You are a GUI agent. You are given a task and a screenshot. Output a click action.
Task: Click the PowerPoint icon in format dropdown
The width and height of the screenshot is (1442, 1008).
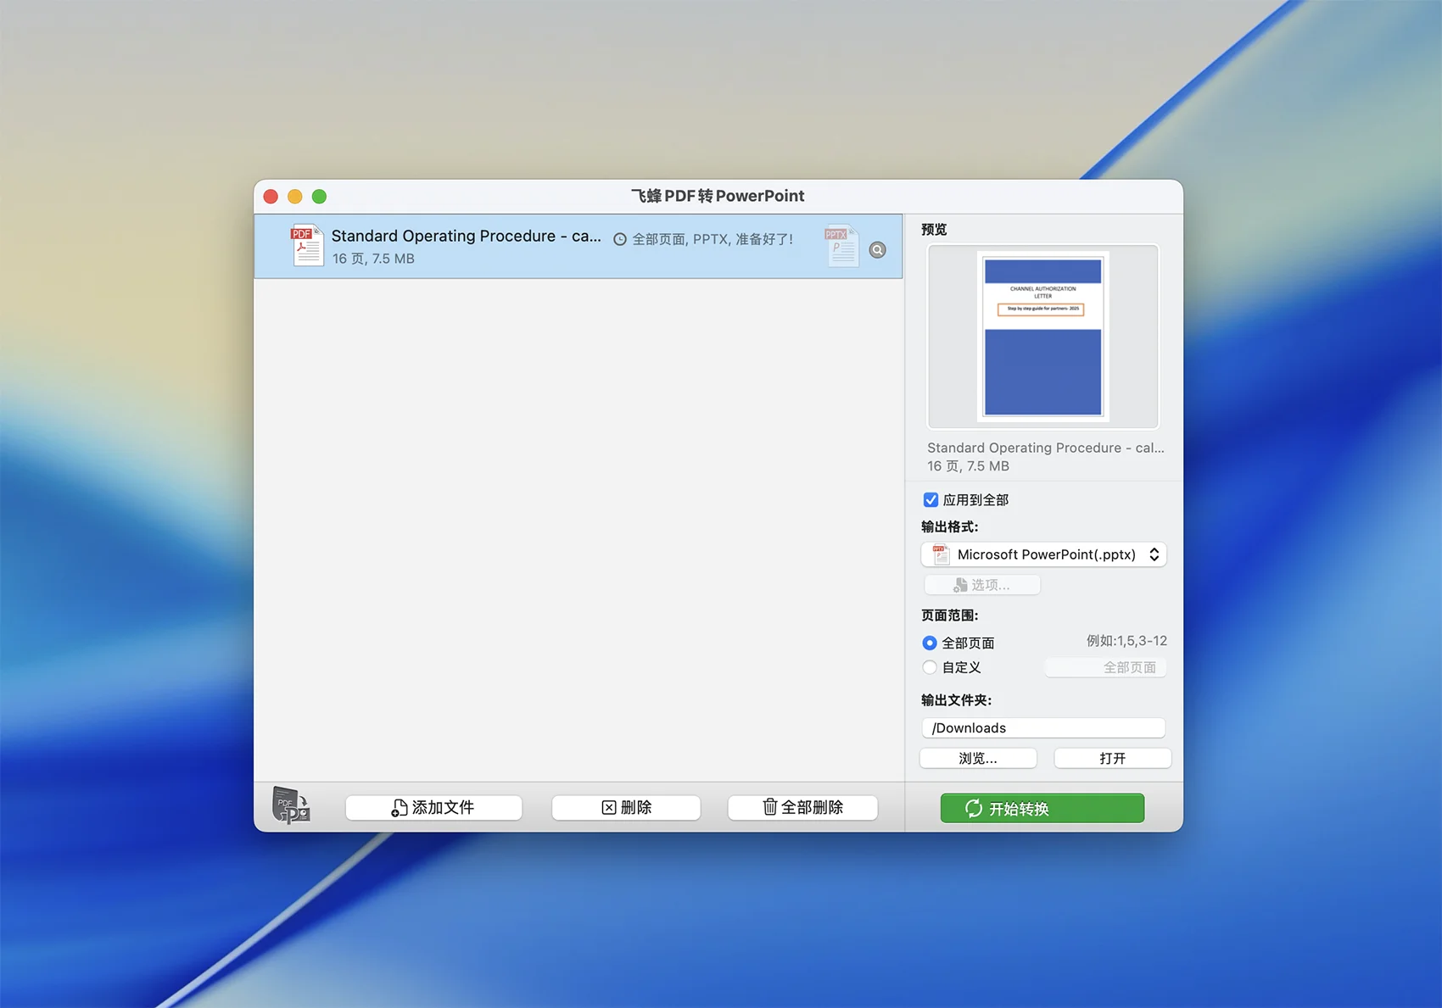(x=940, y=554)
